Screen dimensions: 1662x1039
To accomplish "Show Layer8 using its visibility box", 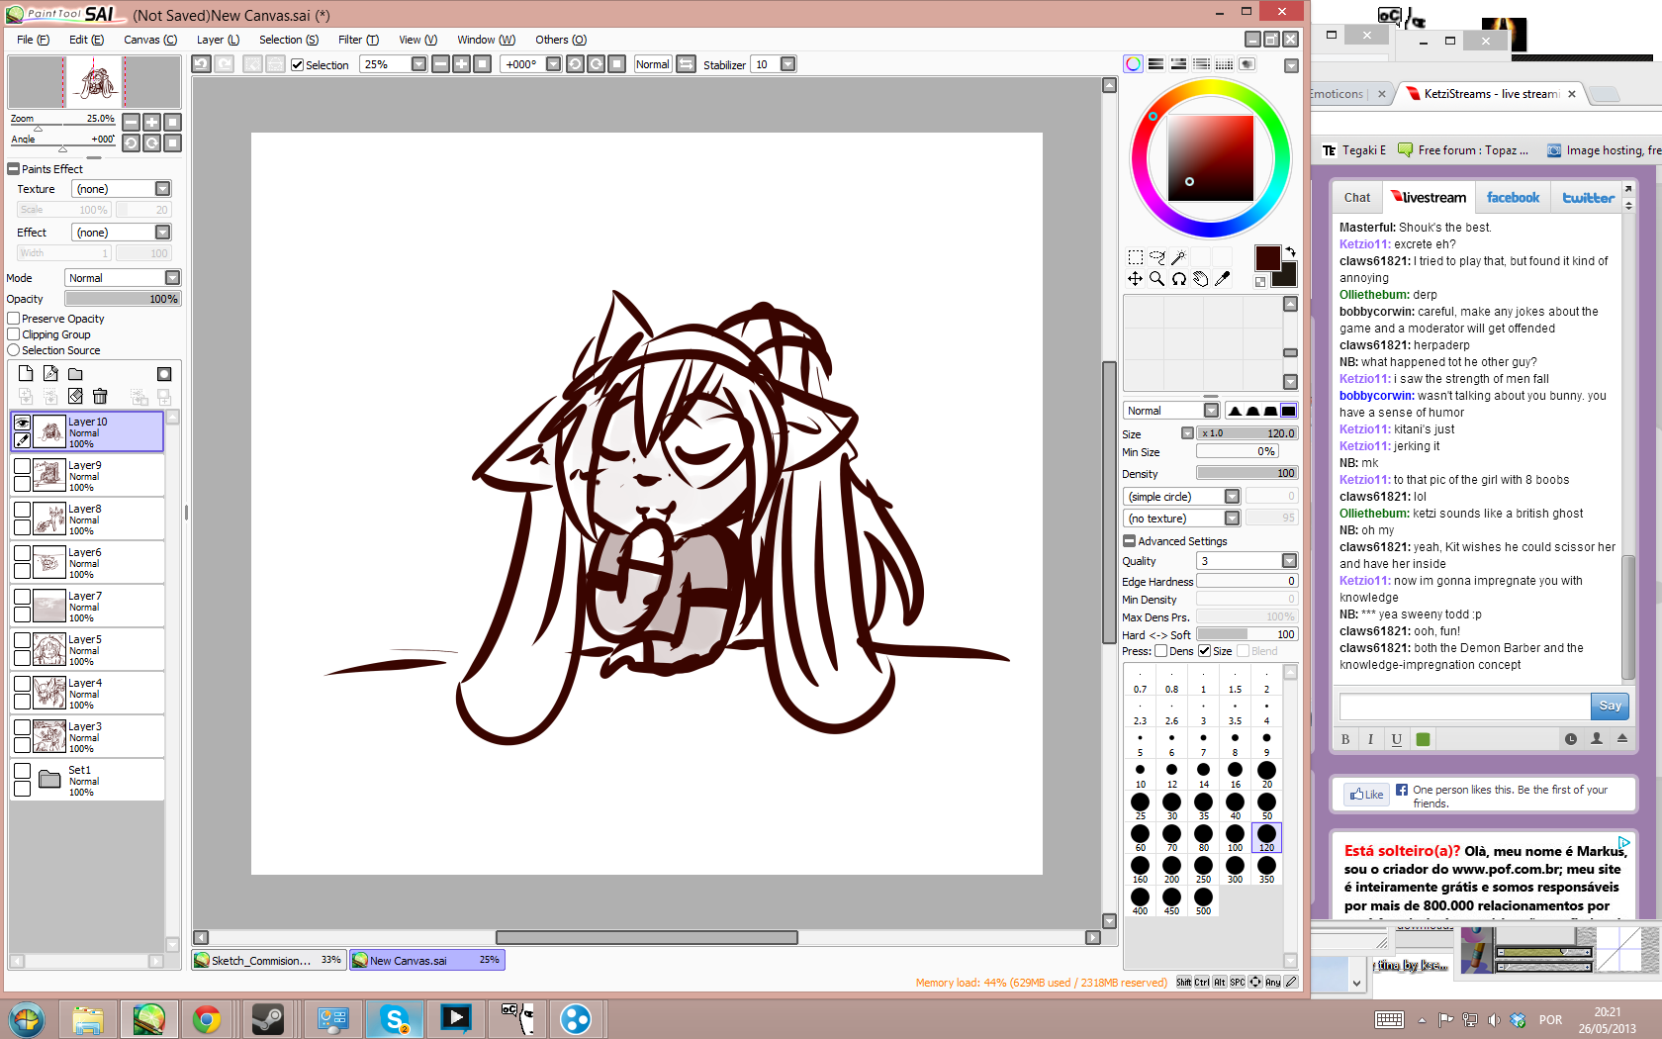I will [22, 510].
